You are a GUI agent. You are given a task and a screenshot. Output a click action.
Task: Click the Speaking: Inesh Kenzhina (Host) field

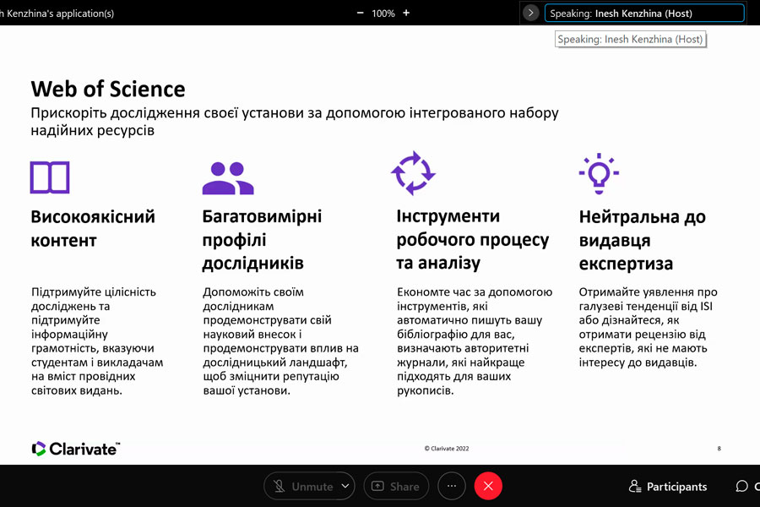click(x=644, y=14)
